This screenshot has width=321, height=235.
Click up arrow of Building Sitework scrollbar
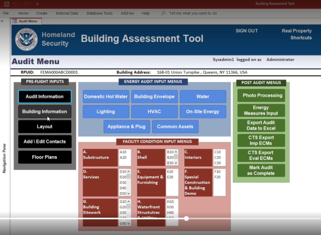(x=129, y=201)
